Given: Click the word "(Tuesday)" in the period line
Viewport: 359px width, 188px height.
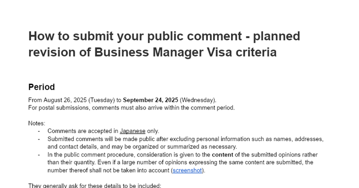Looking at the screenshot, I should (x=100, y=100).
